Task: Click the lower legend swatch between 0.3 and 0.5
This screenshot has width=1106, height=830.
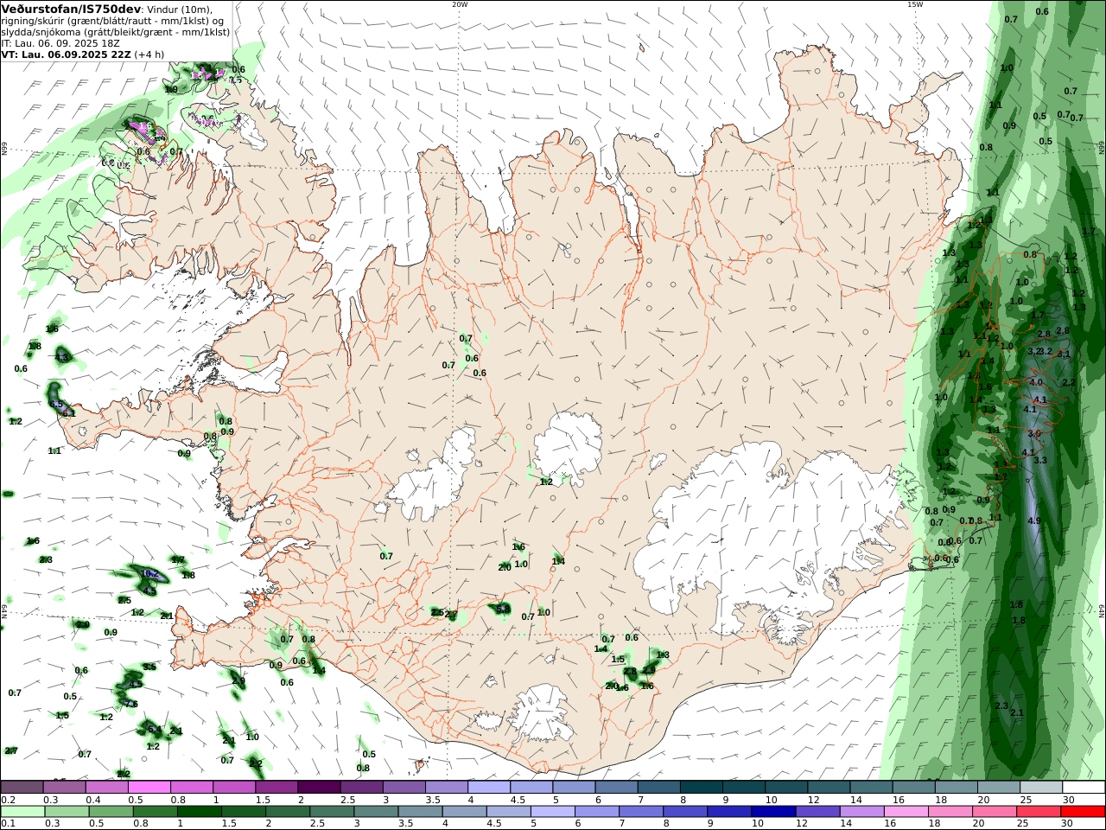Action: (x=67, y=811)
